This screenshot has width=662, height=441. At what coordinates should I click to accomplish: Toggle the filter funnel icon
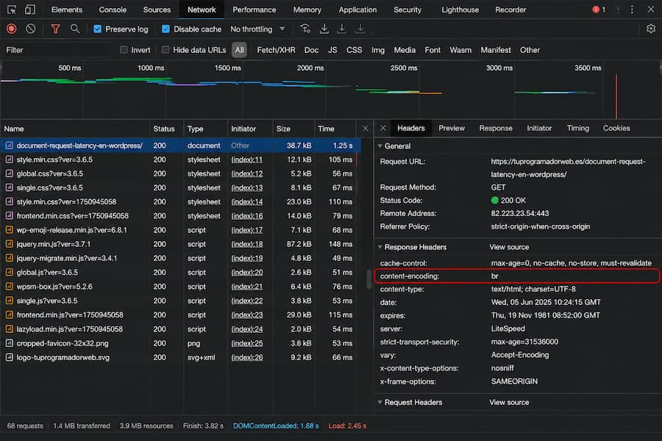(55, 29)
